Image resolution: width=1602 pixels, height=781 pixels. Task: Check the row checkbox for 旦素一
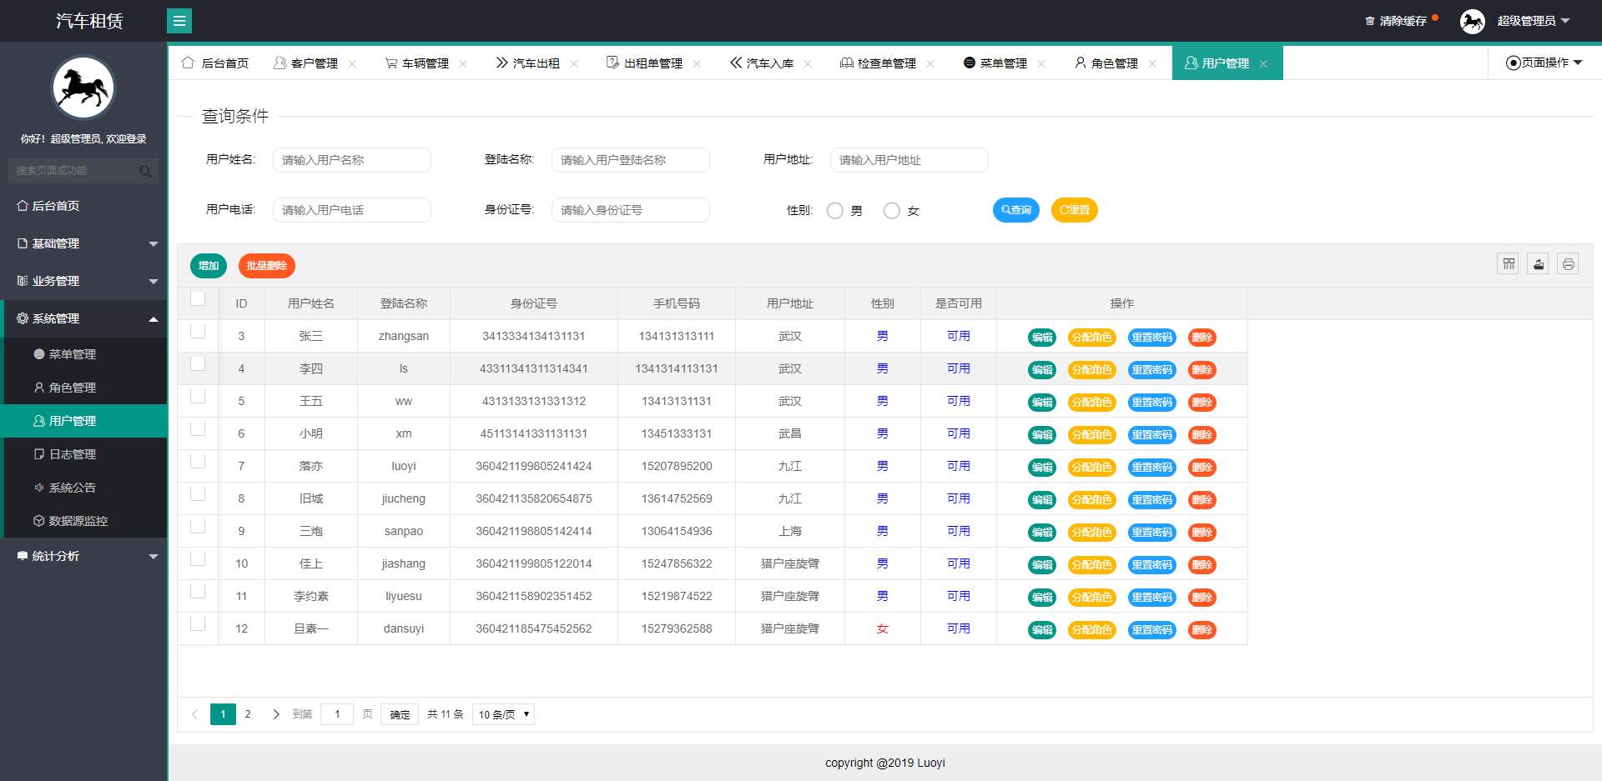point(198,623)
